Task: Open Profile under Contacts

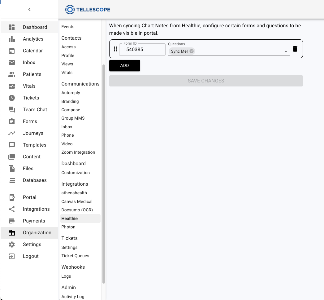Action: coord(68,56)
